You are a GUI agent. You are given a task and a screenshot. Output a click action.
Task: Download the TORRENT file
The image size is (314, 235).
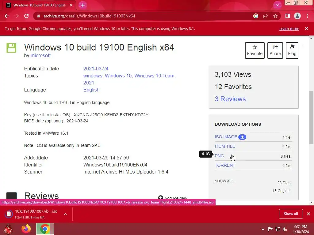tap(225, 165)
